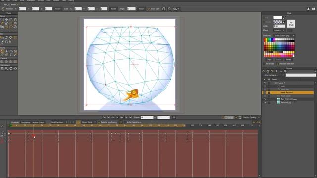
Task: Toggle the Checker selection checkbox
Action: [x=277, y=64]
